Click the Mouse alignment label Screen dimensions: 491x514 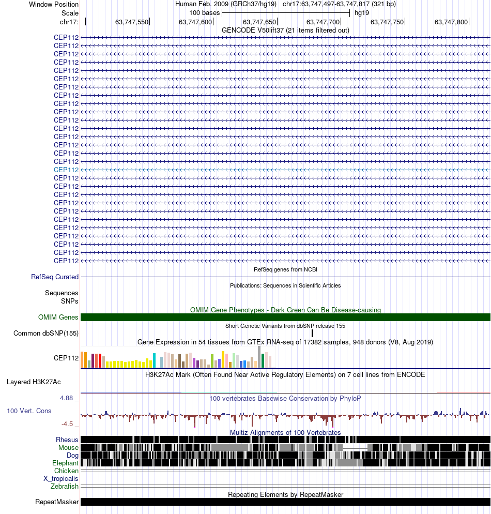click(68, 448)
